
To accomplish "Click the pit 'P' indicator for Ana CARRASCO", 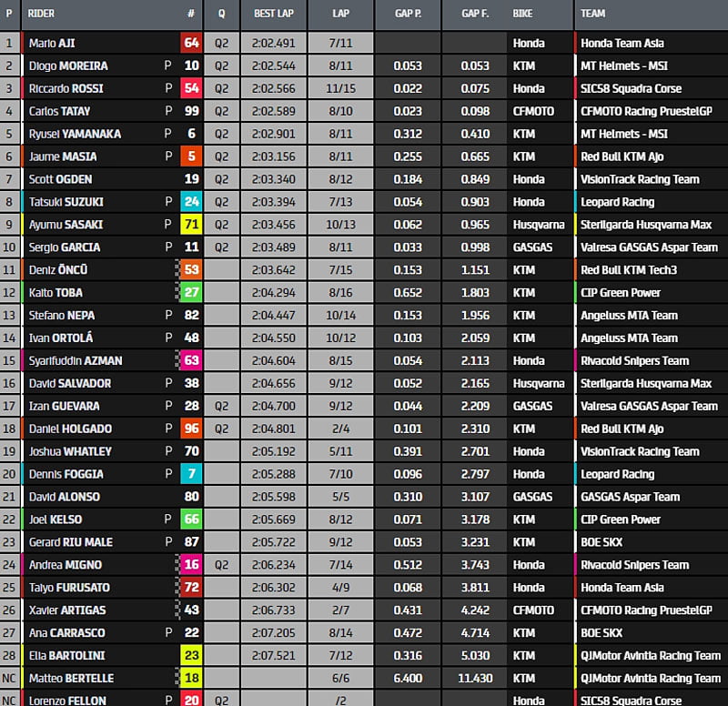I will point(167,632).
